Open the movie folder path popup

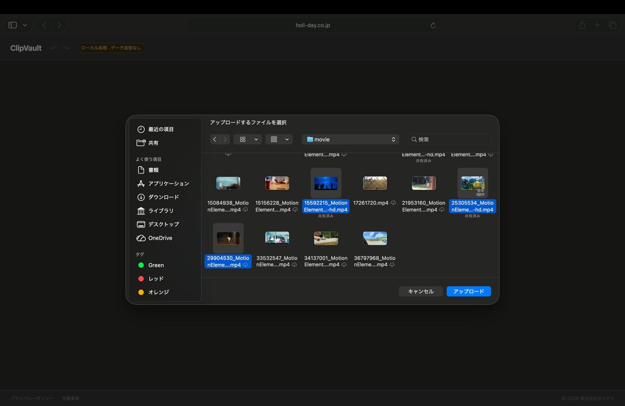pyautogui.click(x=350, y=139)
